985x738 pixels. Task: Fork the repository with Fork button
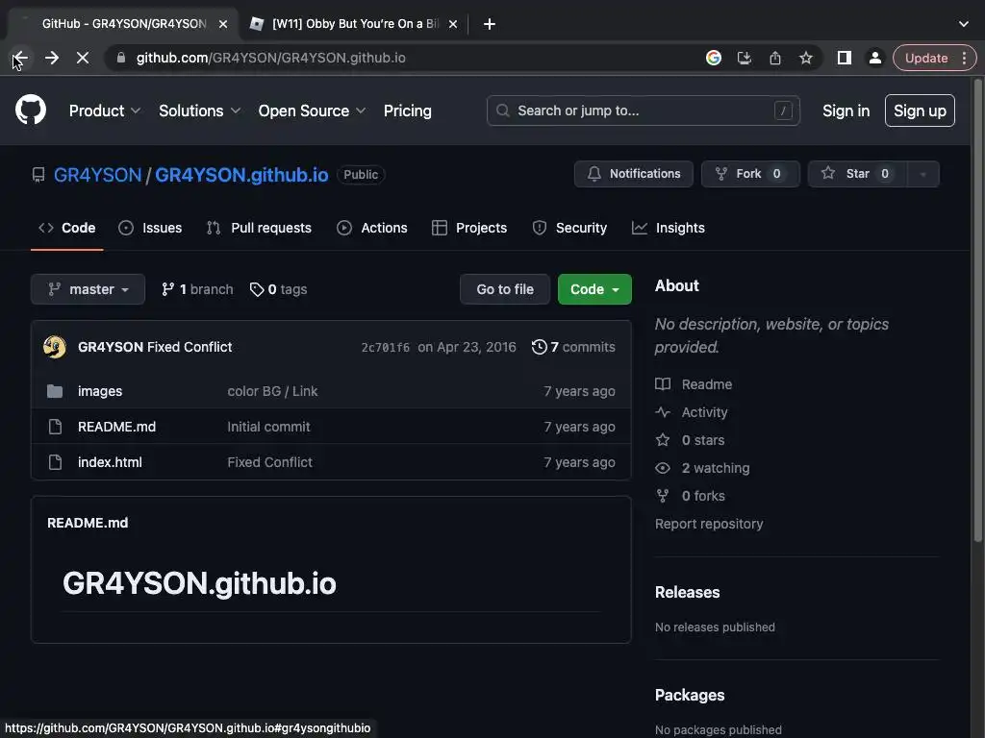(x=750, y=174)
